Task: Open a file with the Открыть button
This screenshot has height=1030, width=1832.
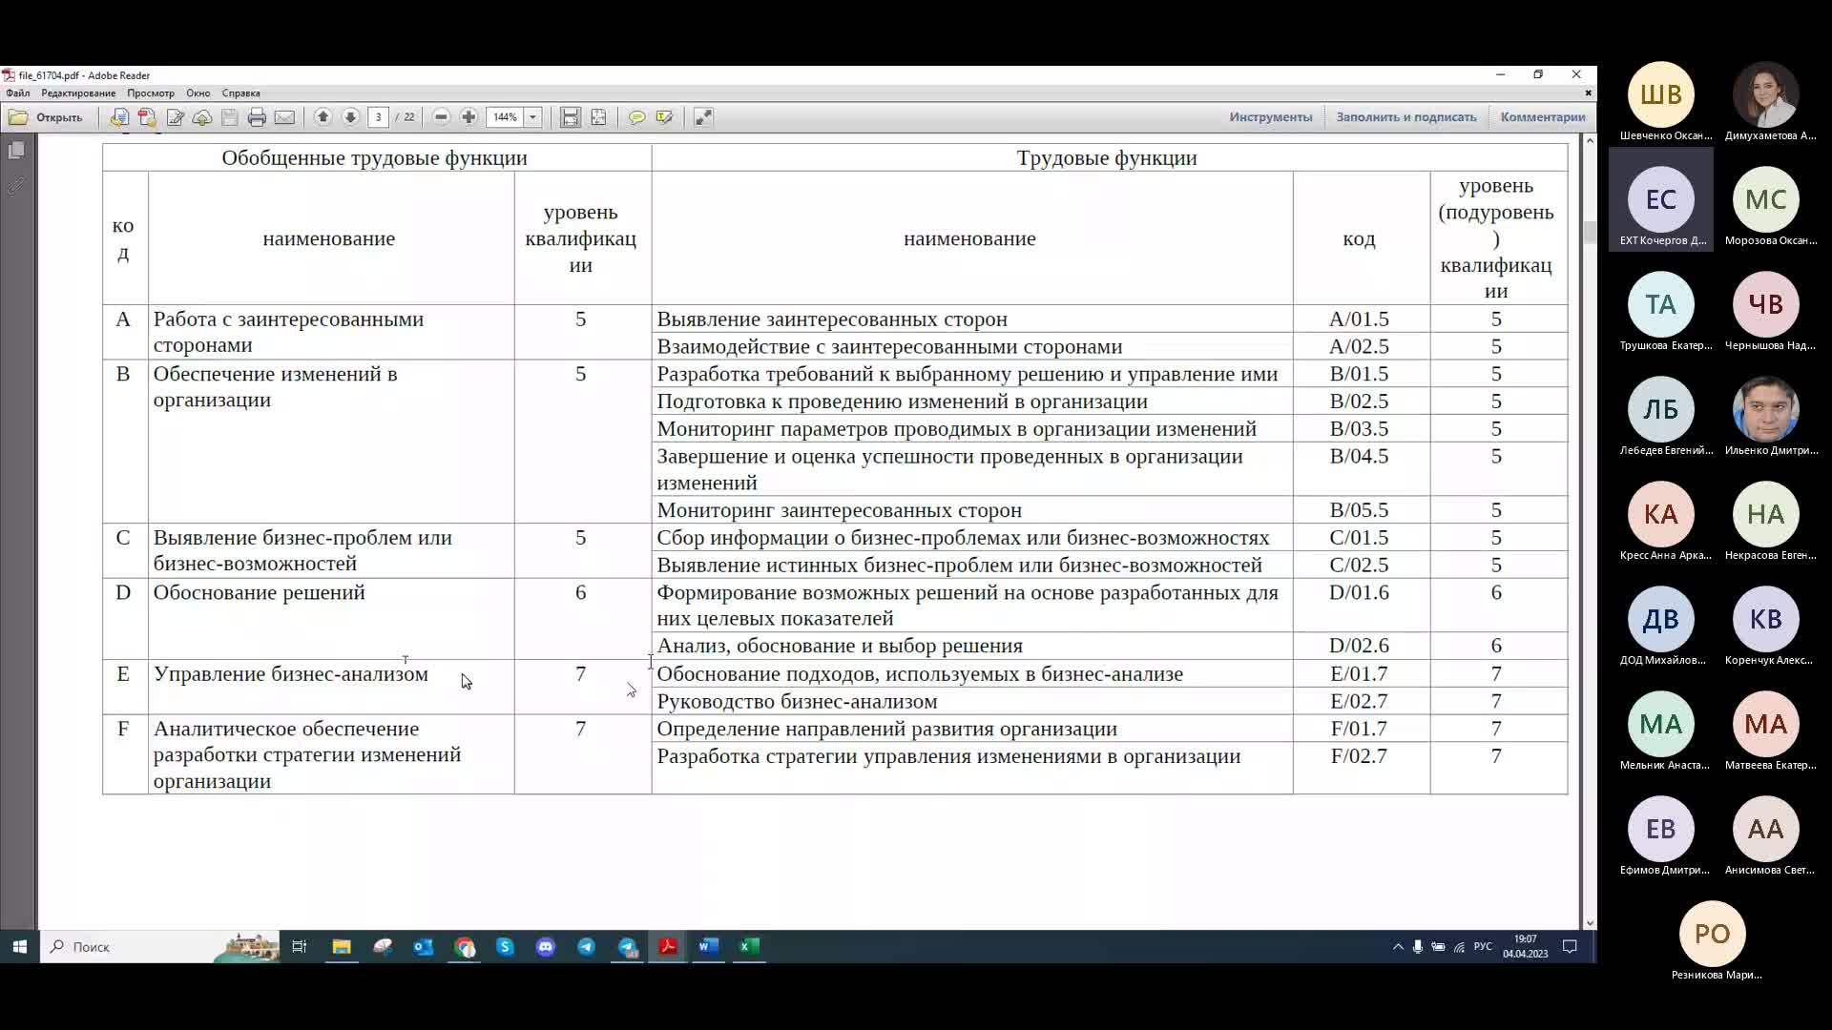Action: pos(46,117)
